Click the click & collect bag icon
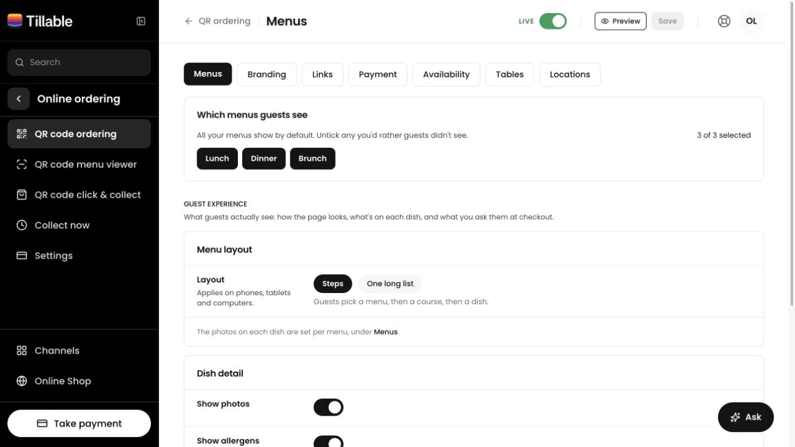The image size is (795, 447). coord(22,195)
